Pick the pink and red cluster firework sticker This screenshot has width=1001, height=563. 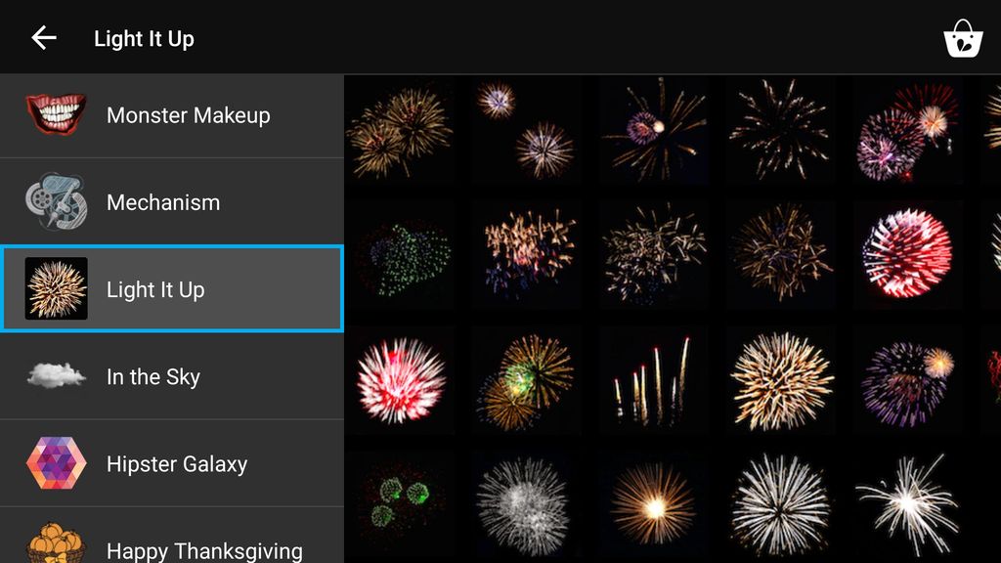coord(908,130)
